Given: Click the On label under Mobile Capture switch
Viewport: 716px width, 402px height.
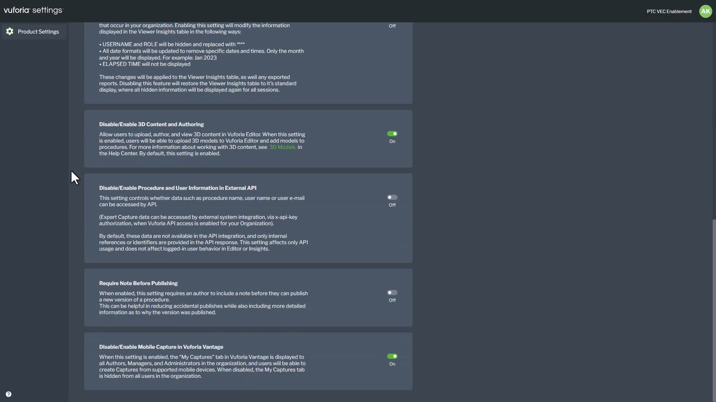Looking at the screenshot, I should 392,364.
